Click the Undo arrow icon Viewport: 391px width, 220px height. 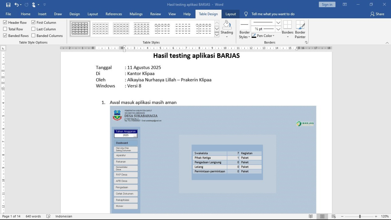click(16, 5)
